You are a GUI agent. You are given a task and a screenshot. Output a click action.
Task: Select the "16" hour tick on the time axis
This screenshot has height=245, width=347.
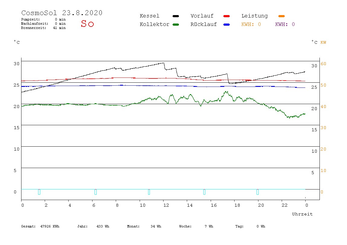click(214, 205)
